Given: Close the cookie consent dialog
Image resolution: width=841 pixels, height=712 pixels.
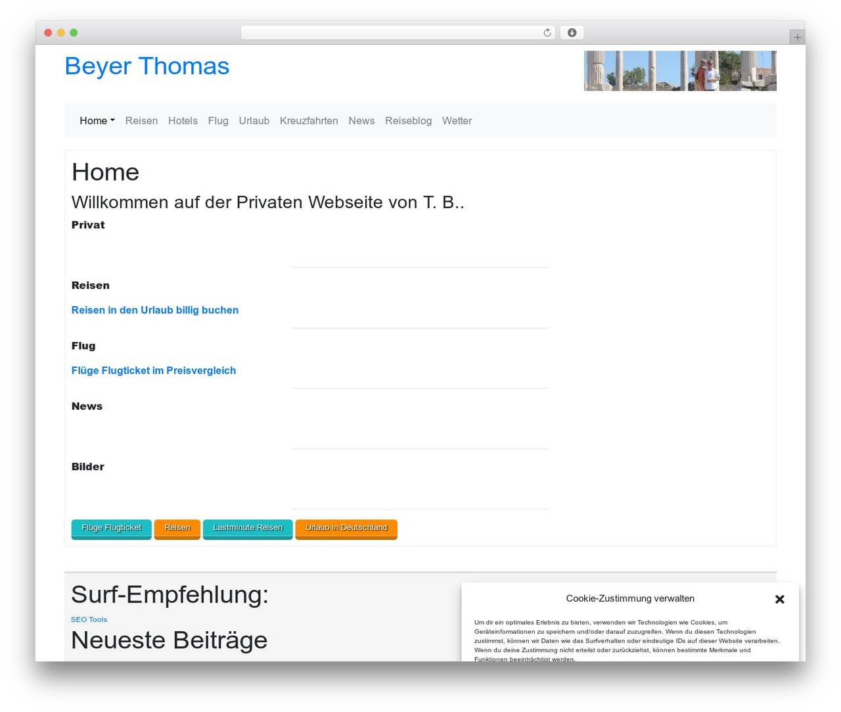Looking at the screenshot, I should 780,599.
